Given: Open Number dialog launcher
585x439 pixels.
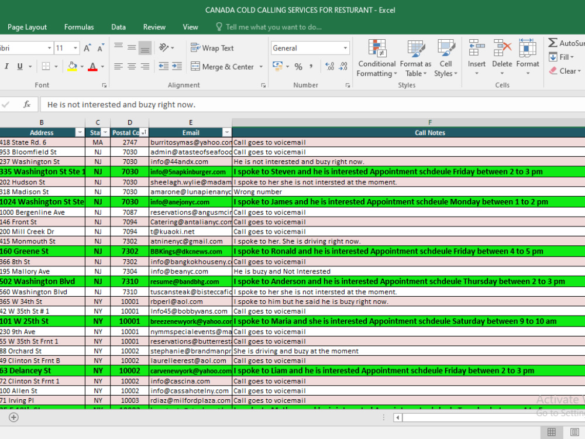Looking at the screenshot, I should [347, 85].
